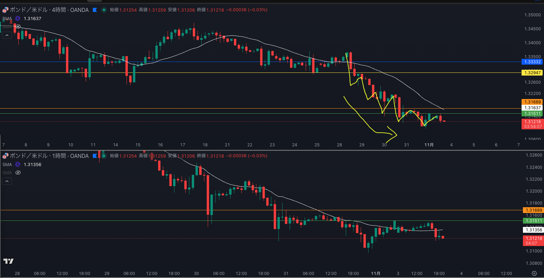This screenshot has width=544, height=278.
Task: Open symbol title ポンド/米ドル 4時間 OANDA
Action: pyautogui.click(x=49, y=10)
